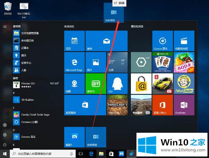Open the 帝国霸略 game tile

[141, 105]
